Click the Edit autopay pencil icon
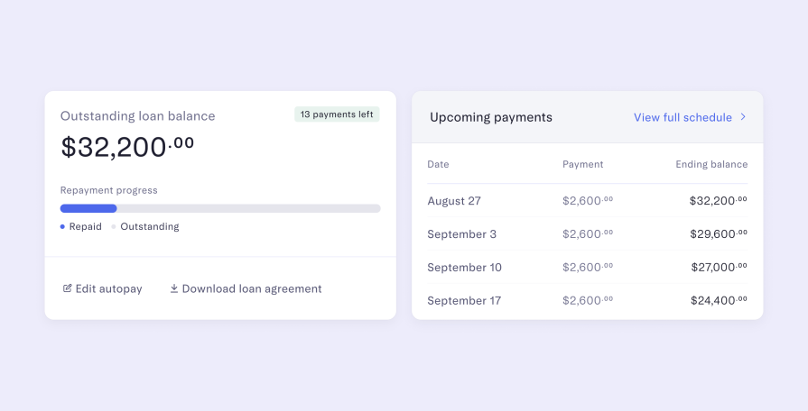This screenshot has width=808, height=411. point(67,288)
